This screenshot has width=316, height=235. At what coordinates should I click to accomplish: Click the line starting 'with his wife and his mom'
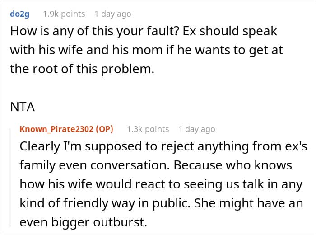[x=146, y=50]
